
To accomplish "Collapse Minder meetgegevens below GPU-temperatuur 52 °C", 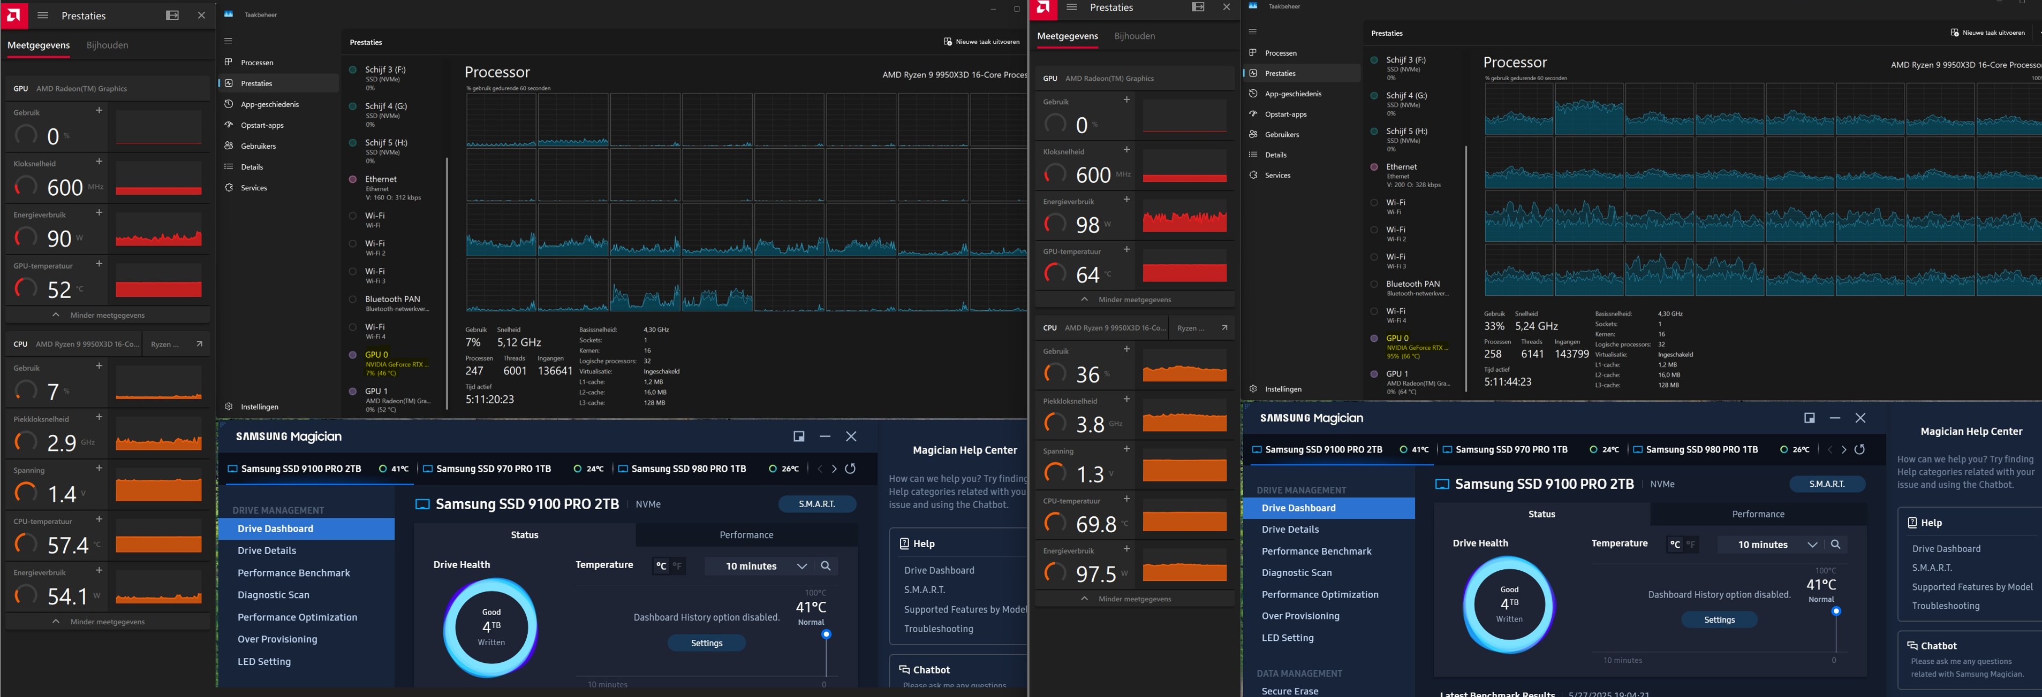I will tap(107, 315).
